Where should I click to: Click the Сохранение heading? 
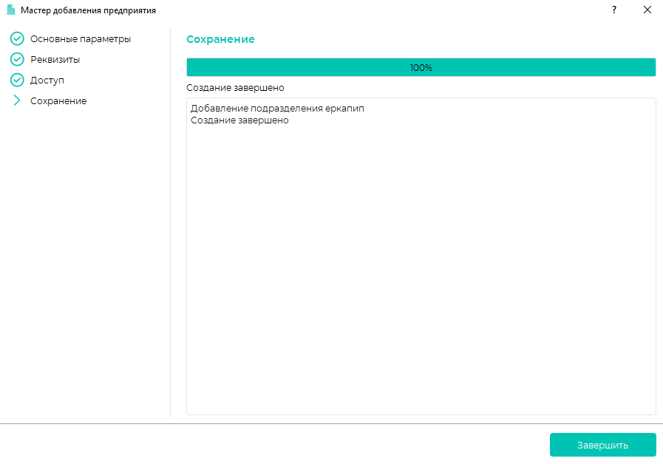click(x=220, y=39)
